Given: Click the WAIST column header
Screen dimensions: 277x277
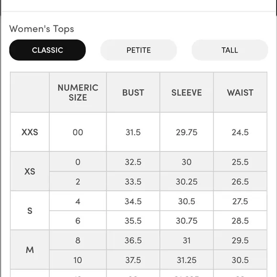Looking at the screenshot, I should (x=240, y=92).
